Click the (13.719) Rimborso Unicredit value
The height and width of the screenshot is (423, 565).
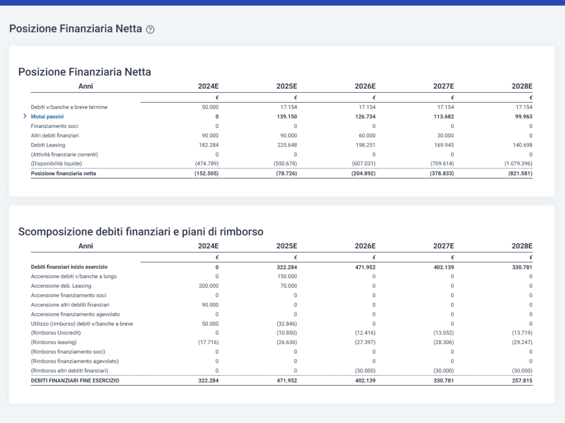tap(522, 333)
